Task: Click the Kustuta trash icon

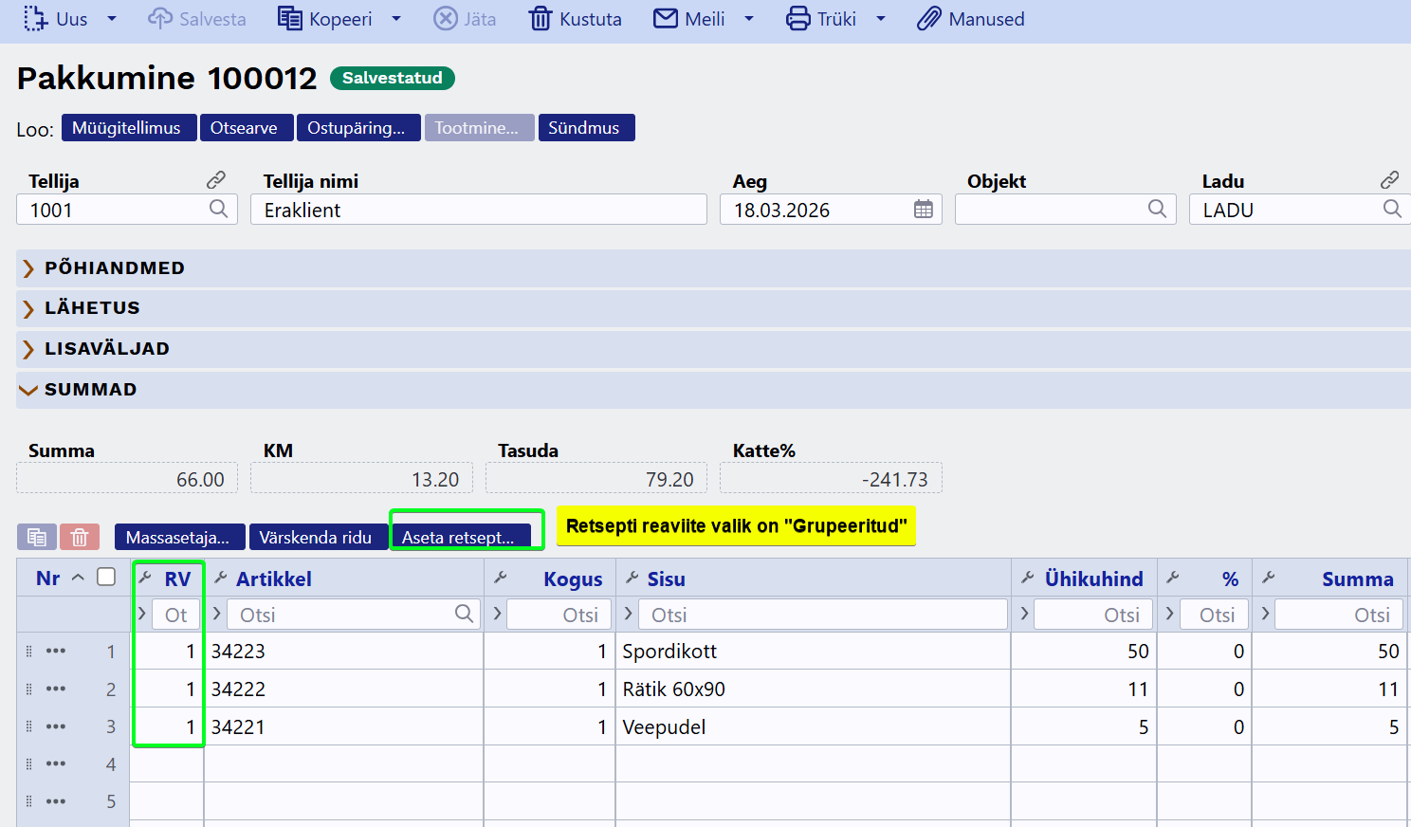Action: [540, 19]
